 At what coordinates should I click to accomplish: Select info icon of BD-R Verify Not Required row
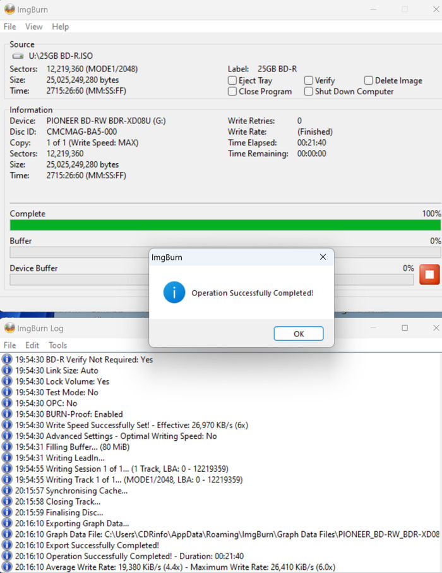coord(7,359)
